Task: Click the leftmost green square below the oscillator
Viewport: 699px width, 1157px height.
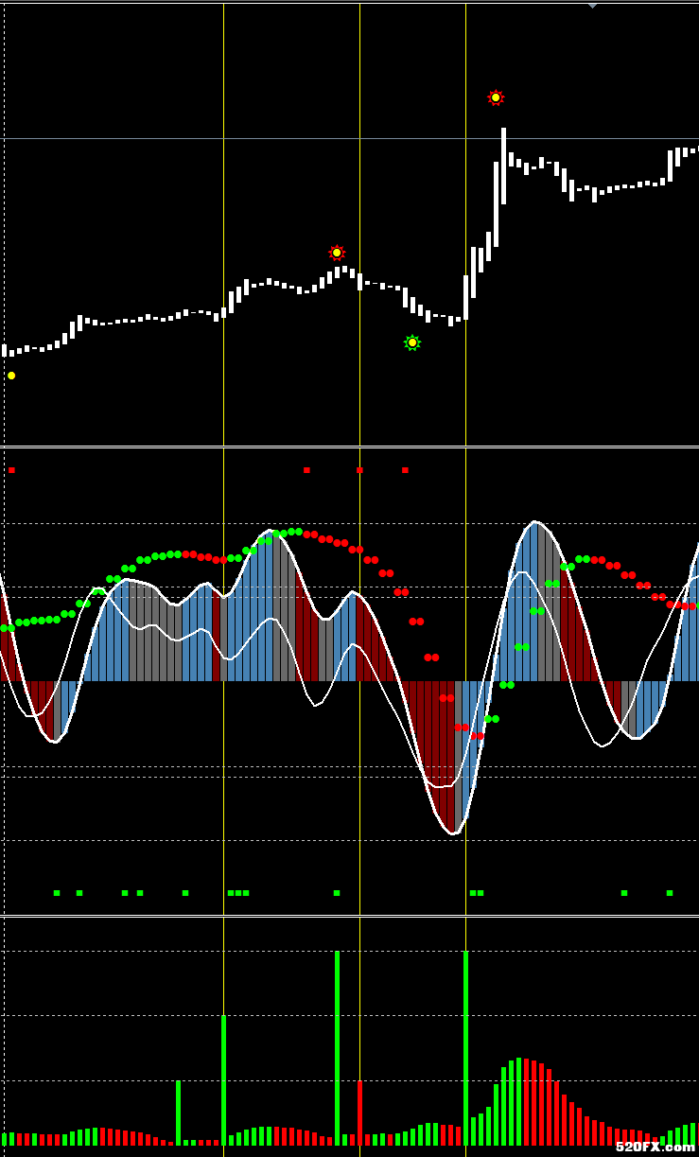Action: [57, 892]
